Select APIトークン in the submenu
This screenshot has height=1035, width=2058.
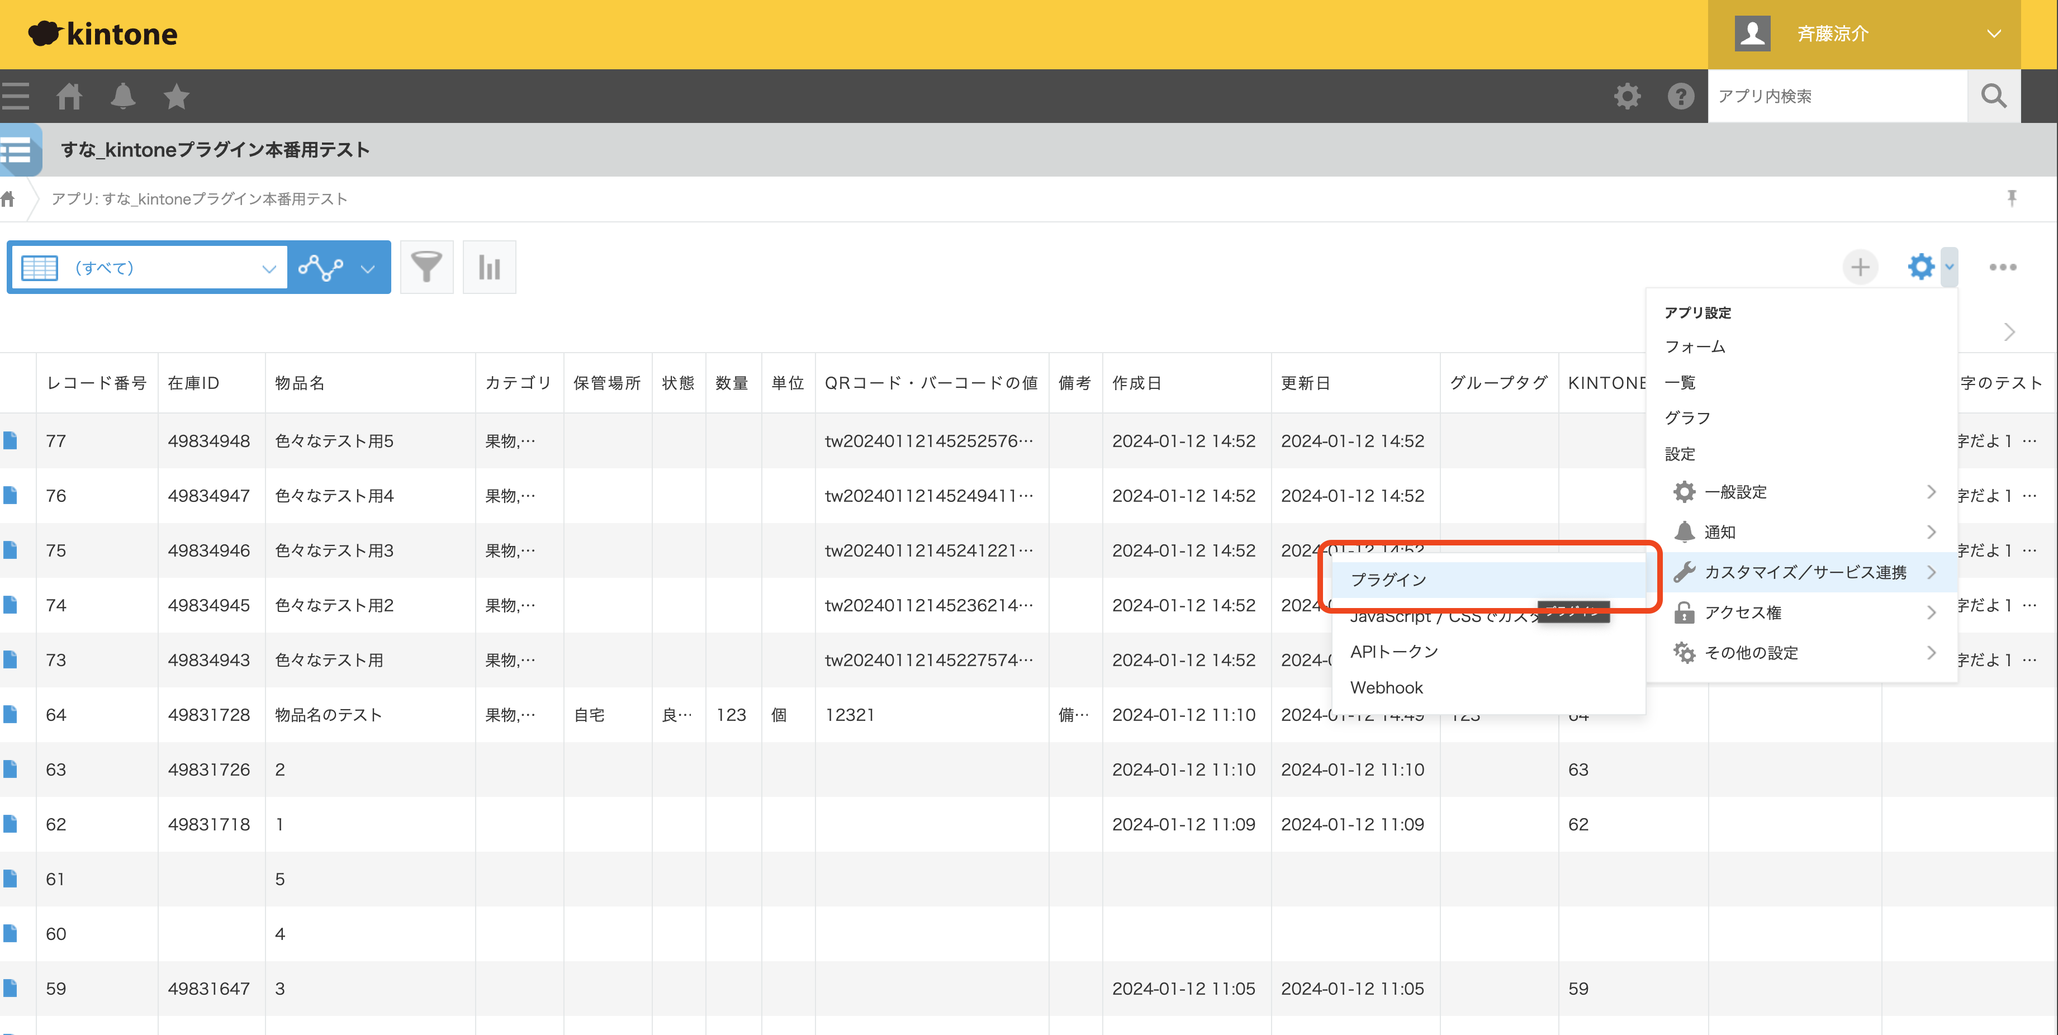(1489, 652)
